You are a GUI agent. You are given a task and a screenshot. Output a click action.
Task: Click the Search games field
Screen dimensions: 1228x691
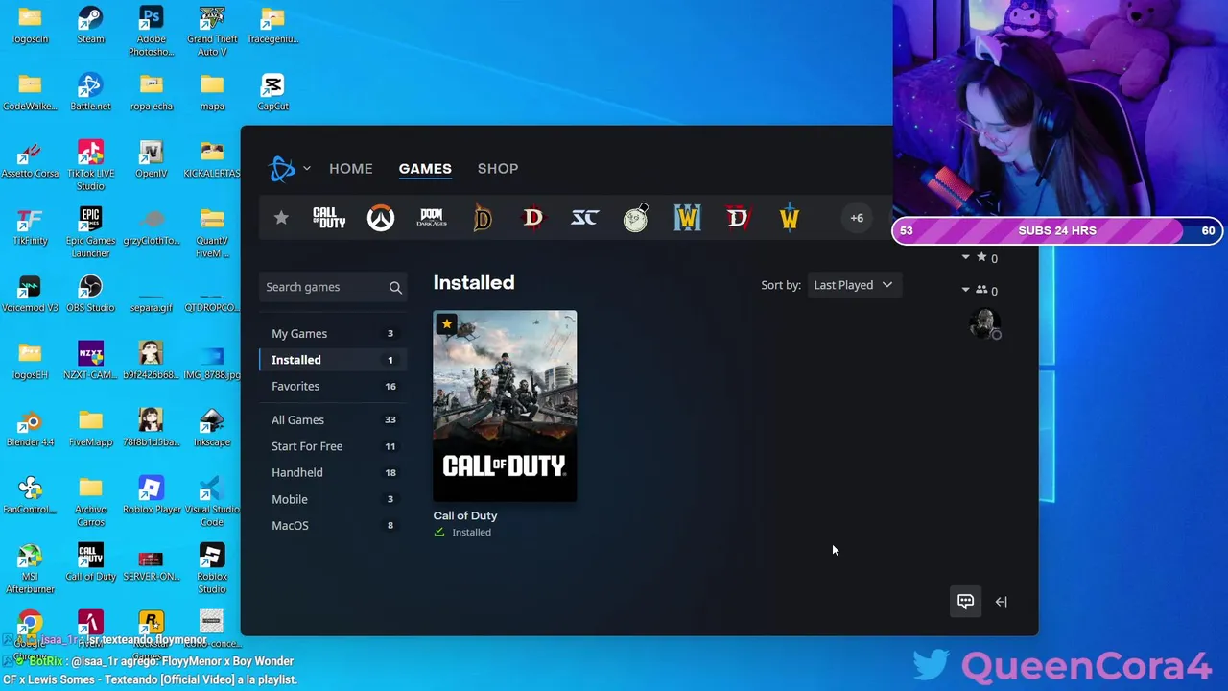[333, 287]
